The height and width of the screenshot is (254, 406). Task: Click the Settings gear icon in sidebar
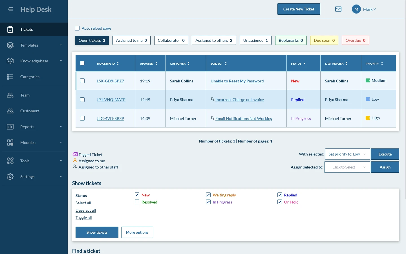tap(10, 177)
